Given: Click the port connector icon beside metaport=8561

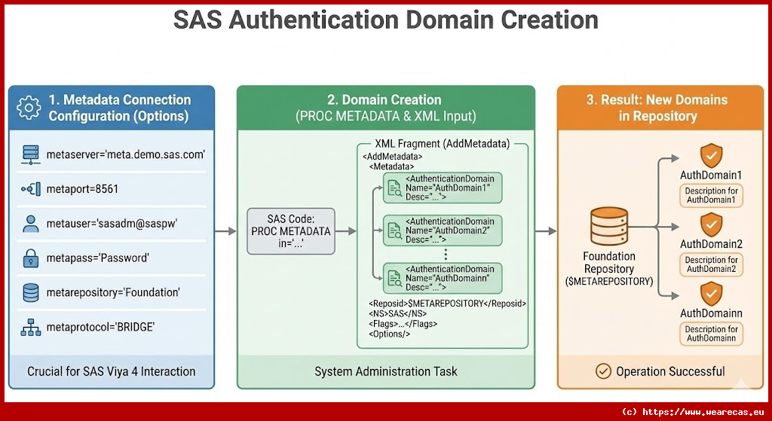Looking at the screenshot, I should click(x=30, y=190).
